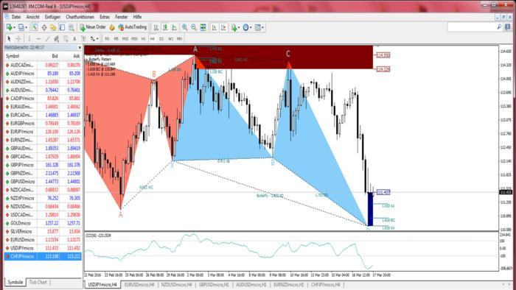Zoom out of the chart
516x290 pixels.
tap(194, 27)
